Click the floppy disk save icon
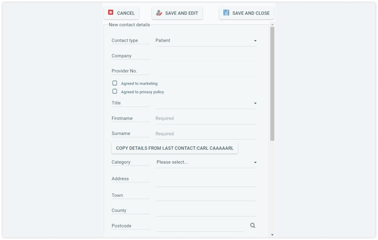 tap(226, 13)
